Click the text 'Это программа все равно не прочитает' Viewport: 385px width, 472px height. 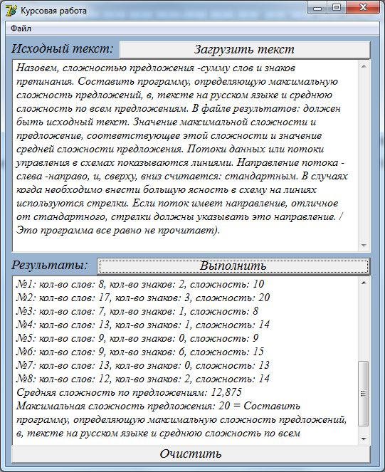click(x=115, y=231)
